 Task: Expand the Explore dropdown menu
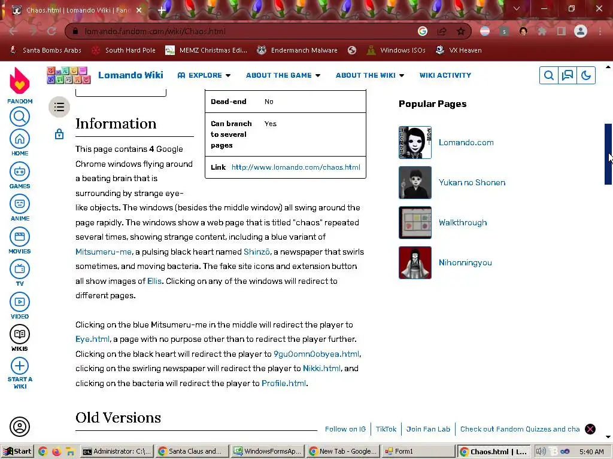click(x=204, y=75)
